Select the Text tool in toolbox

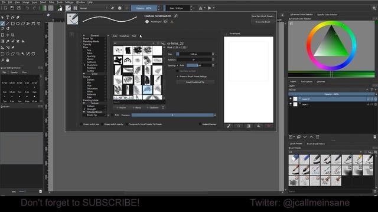point(8,17)
